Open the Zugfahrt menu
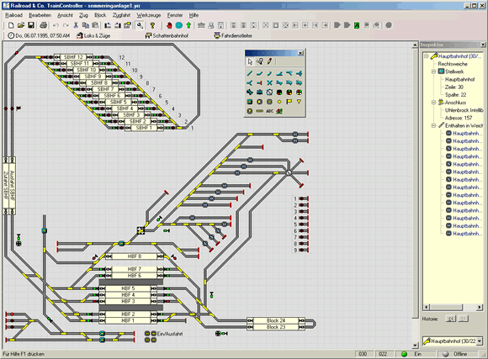 click(x=121, y=15)
